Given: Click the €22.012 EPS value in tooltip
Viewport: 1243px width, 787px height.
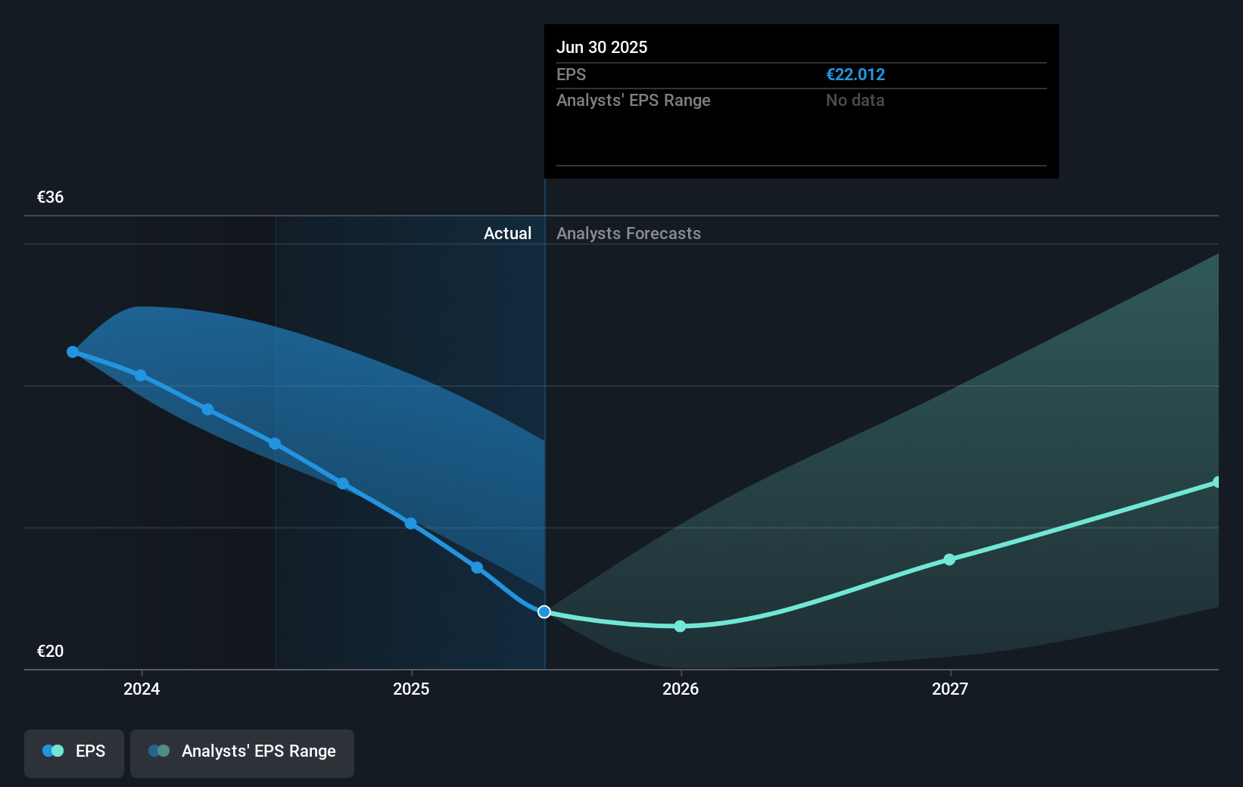Looking at the screenshot, I should tap(855, 75).
